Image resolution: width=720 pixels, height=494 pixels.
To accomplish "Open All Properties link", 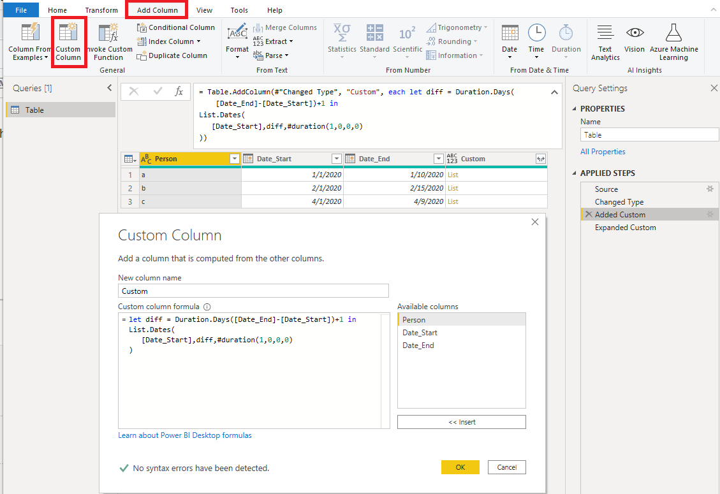I will coord(603,152).
